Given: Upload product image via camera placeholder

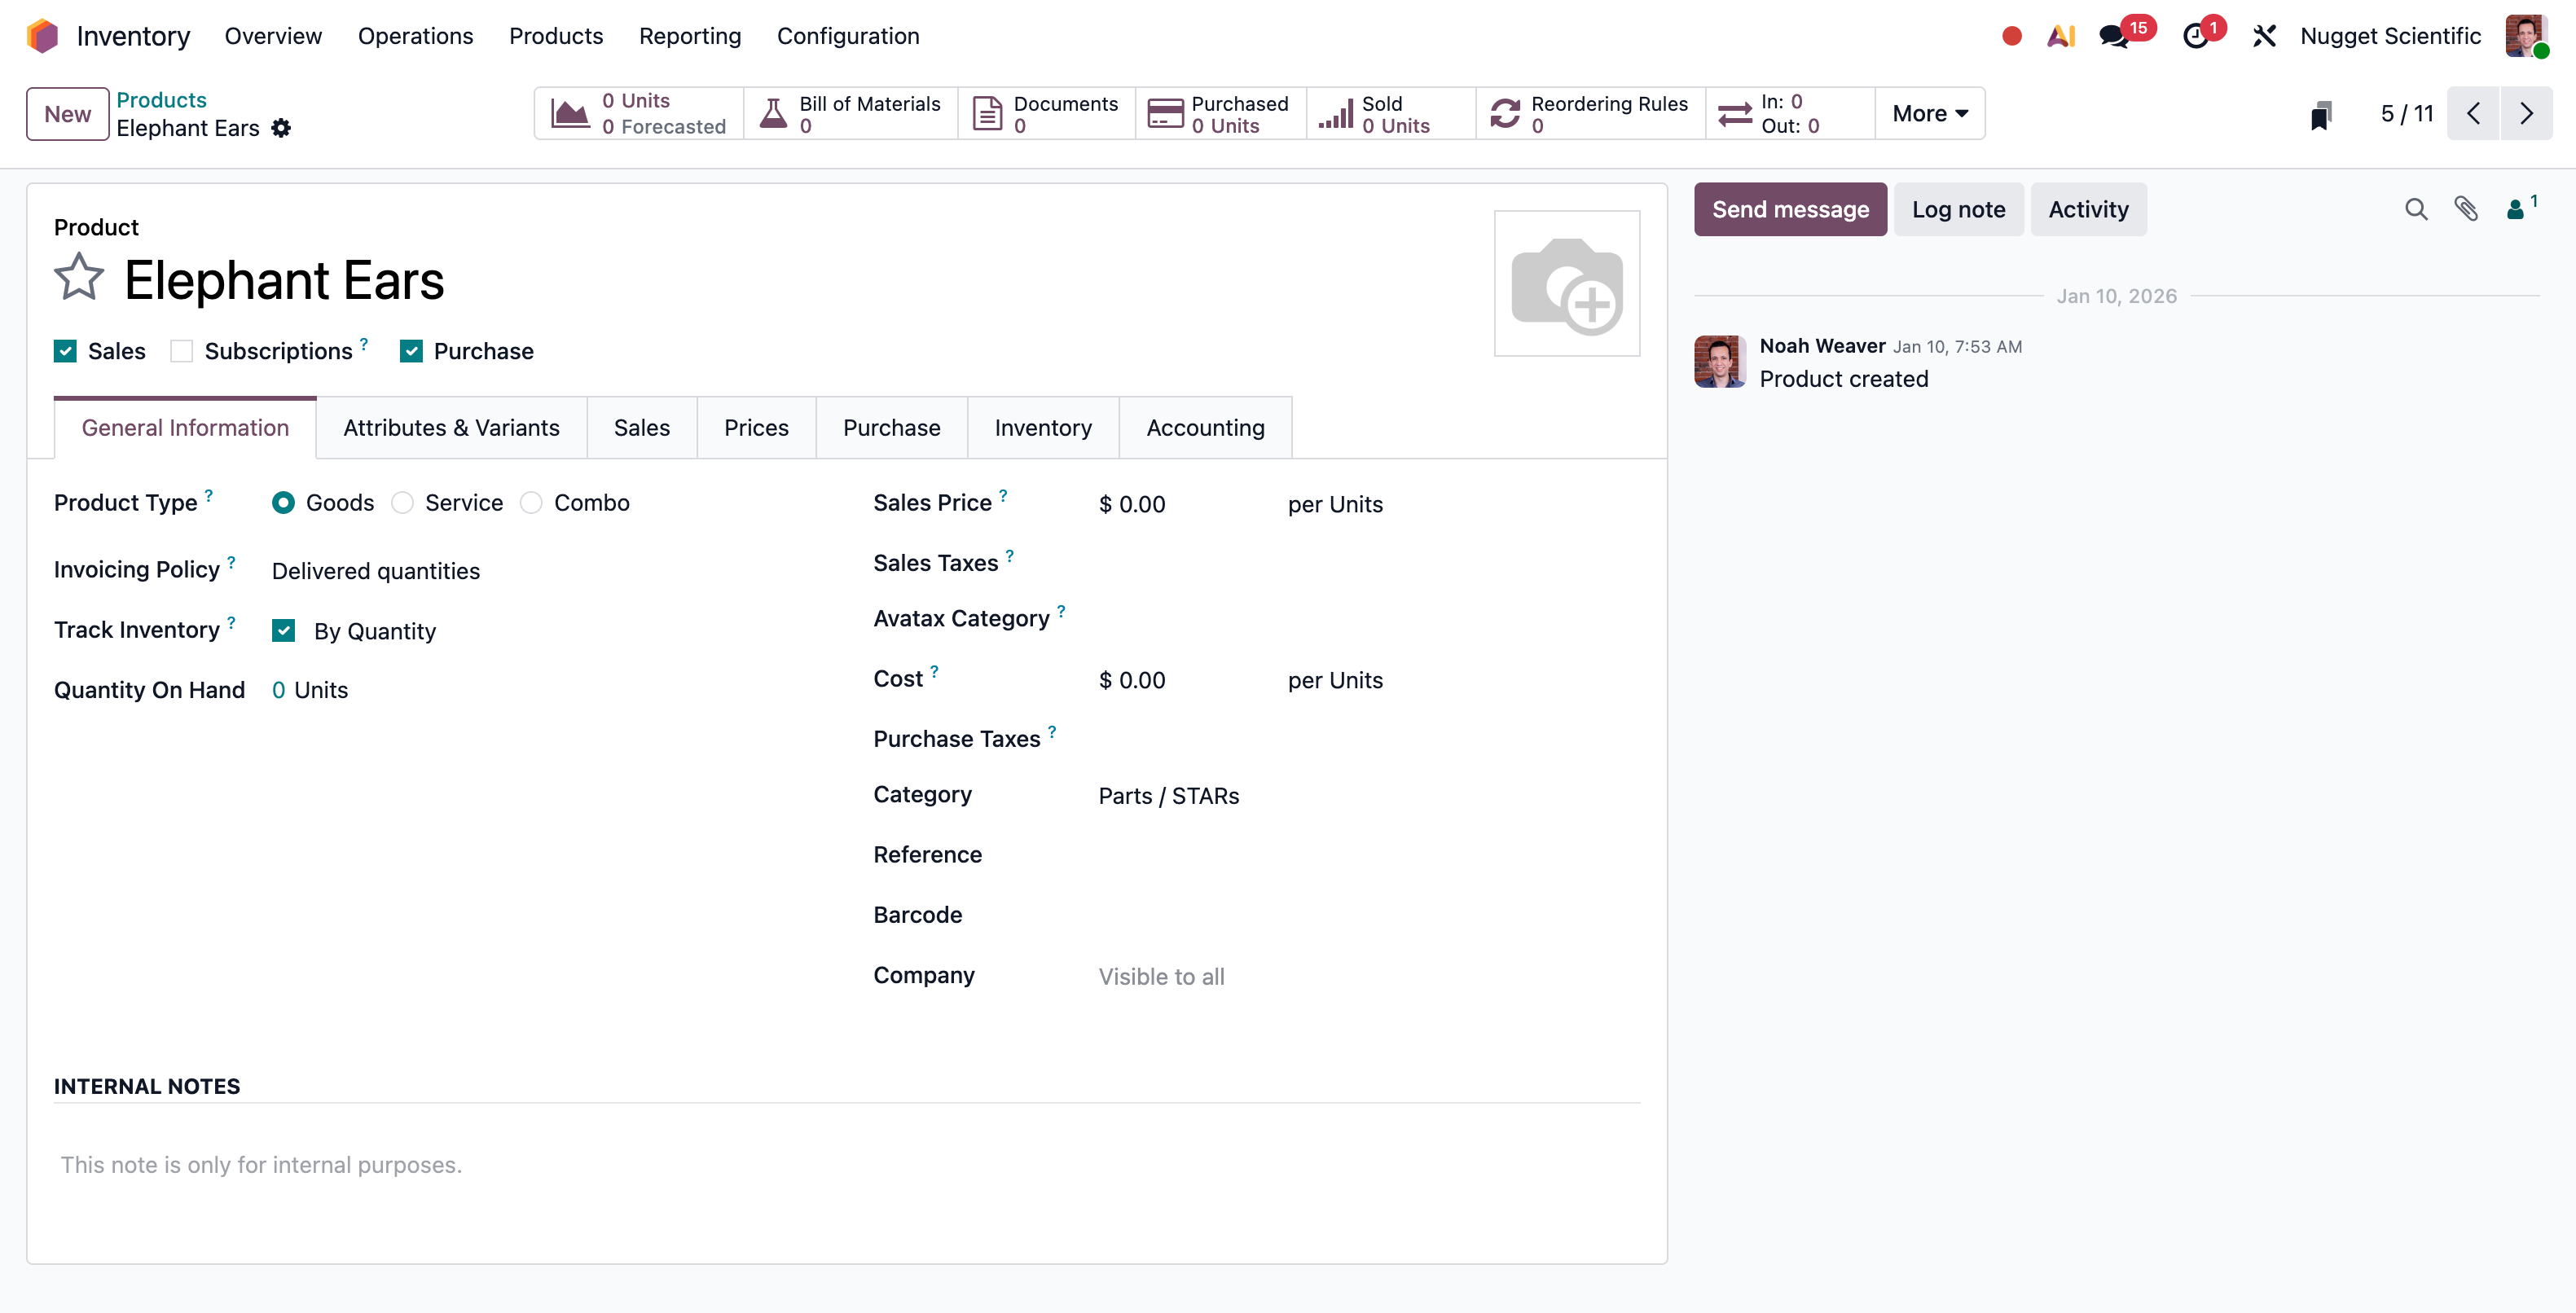Looking at the screenshot, I should click(1566, 283).
